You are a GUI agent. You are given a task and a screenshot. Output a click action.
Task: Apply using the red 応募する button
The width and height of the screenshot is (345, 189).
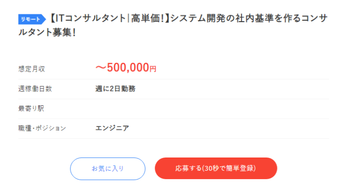pyautogui.click(x=216, y=168)
